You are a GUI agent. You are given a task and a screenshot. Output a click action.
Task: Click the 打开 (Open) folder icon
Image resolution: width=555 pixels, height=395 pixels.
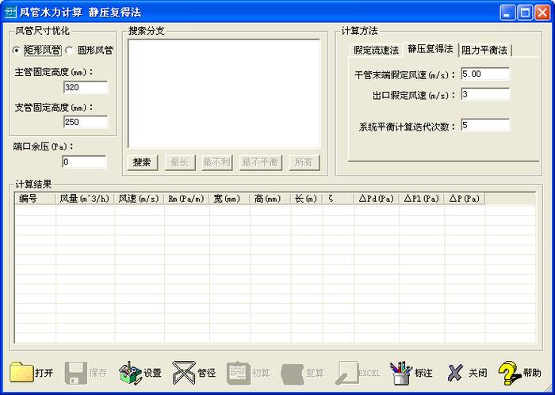(22, 372)
